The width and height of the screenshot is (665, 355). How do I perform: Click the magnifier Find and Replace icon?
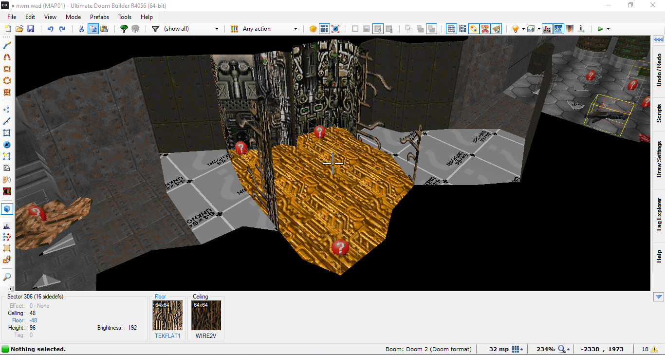pos(7,277)
